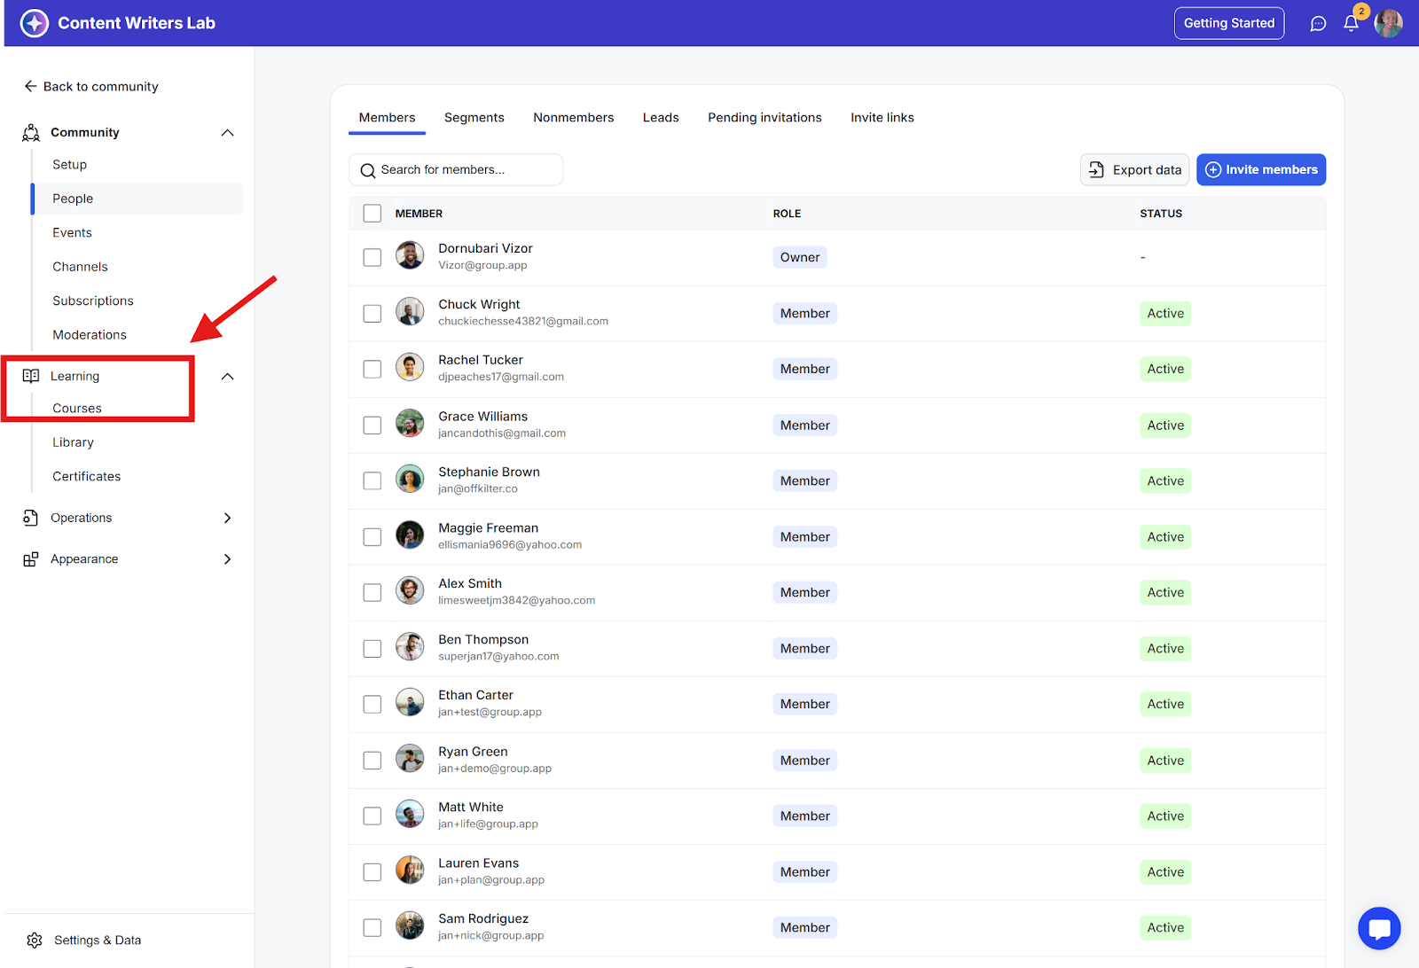Expand the Operations section
This screenshot has height=968, width=1419.
pyautogui.click(x=227, y=518)
